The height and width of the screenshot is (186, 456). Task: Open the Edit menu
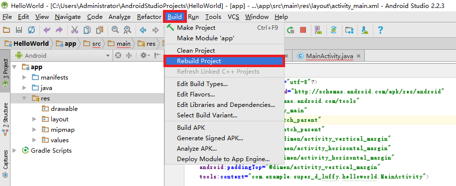pyautogui.click(x=23, y=17)
